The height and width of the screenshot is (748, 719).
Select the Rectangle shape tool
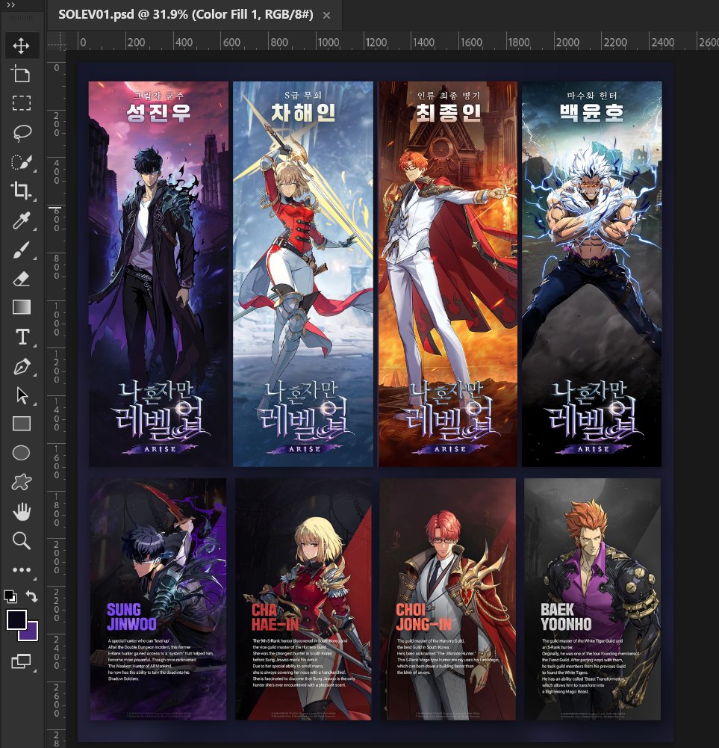tap(22, 424)
